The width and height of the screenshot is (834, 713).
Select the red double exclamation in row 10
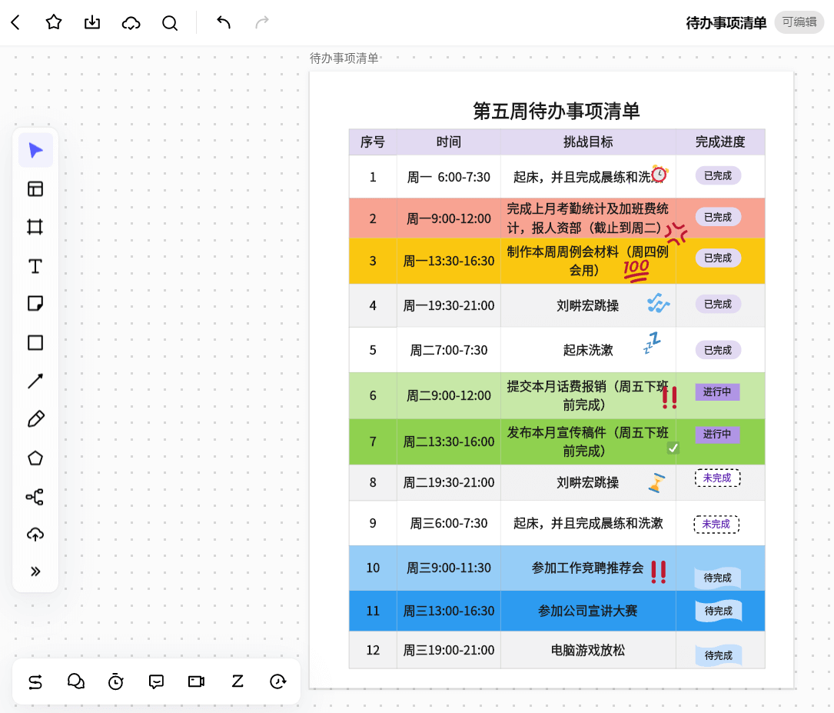click(659, 572)
